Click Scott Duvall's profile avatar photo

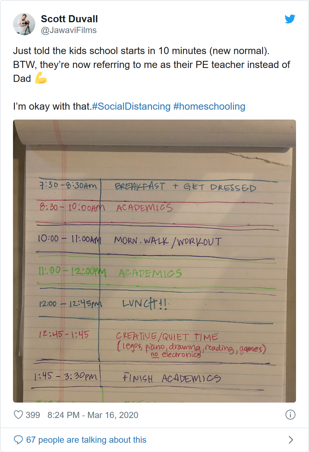pyautogui.click(x=24, y=24)
